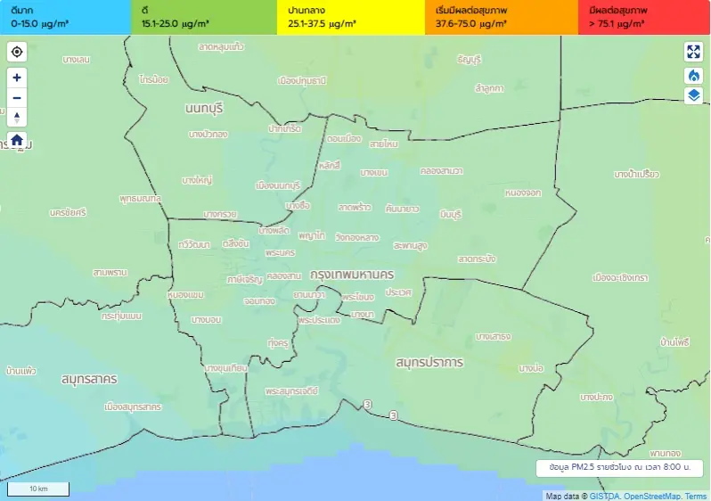Zoom out with the minus button

[17, 97]
